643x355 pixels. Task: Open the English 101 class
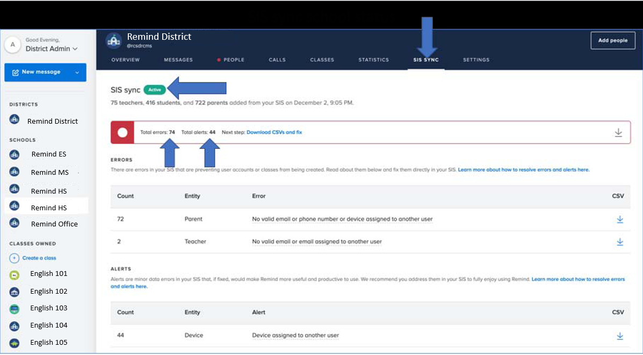point(49,273)
